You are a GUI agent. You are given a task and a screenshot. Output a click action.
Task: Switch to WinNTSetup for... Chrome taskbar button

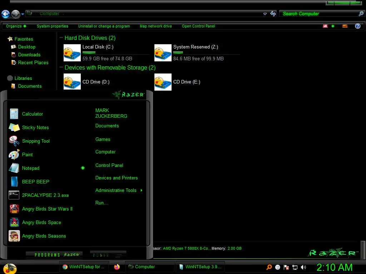(x=84, y=267)
